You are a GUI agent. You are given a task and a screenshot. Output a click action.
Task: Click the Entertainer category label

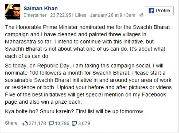35,15
